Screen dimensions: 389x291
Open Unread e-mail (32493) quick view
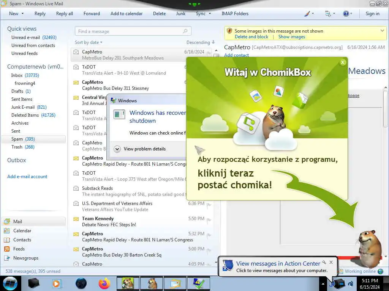coord(34,38)
